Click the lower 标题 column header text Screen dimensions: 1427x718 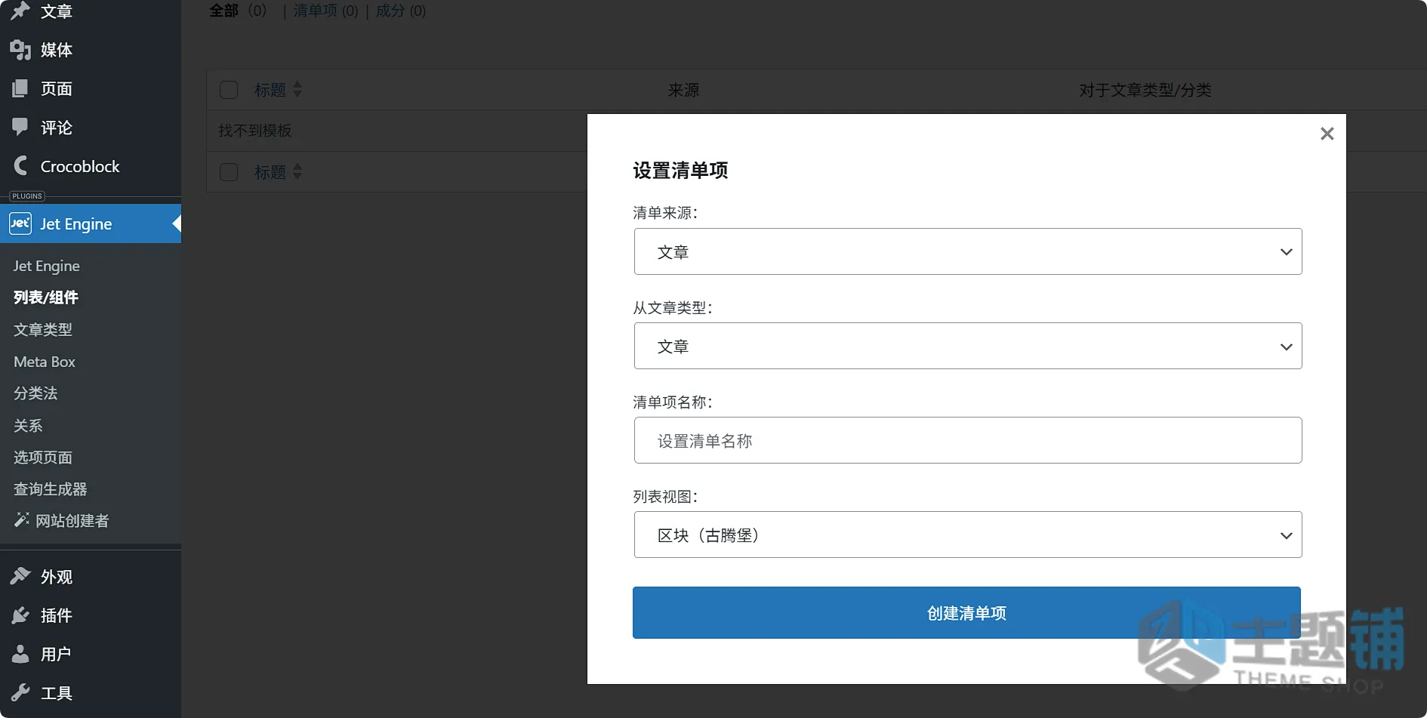point(270,172)
